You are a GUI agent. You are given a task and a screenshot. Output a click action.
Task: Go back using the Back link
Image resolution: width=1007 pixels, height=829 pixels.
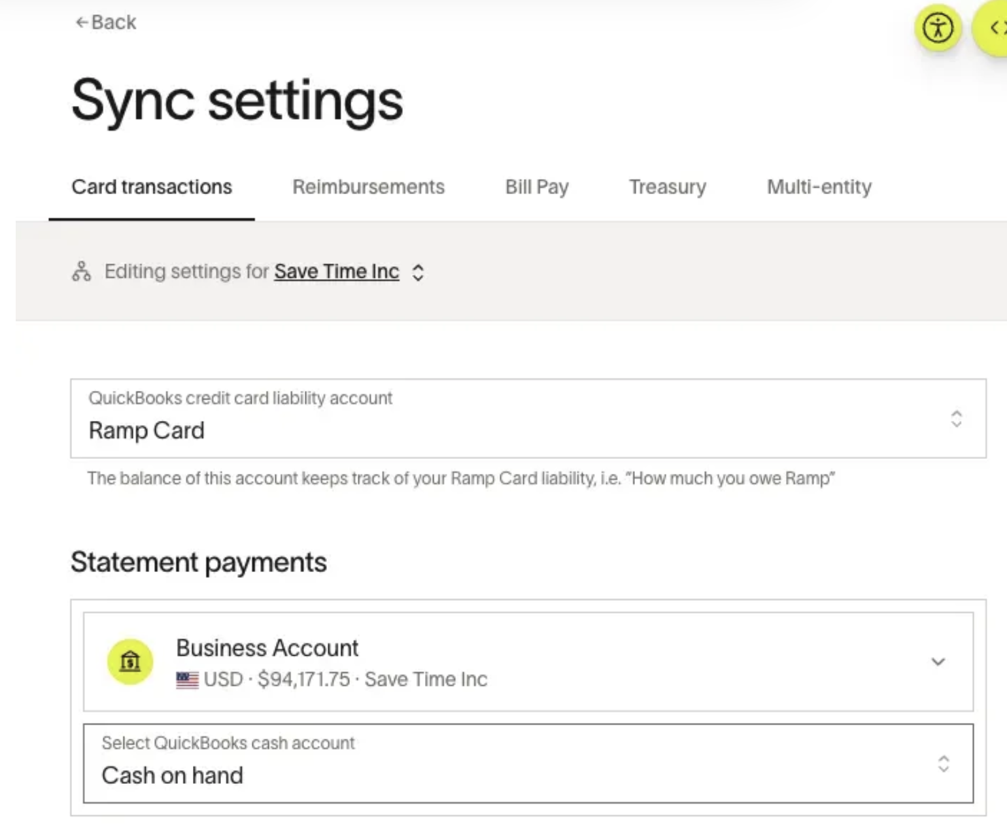(105, 22)
